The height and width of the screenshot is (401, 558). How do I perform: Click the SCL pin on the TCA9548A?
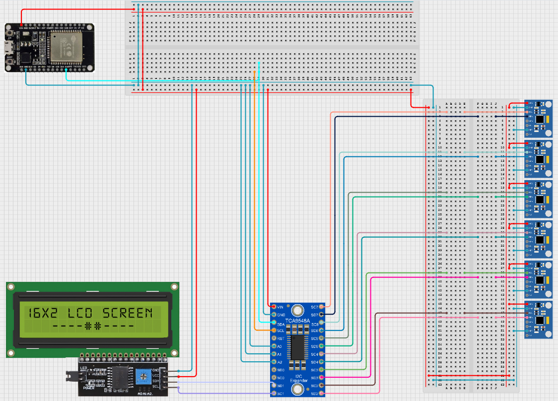[x=274, y=330]
